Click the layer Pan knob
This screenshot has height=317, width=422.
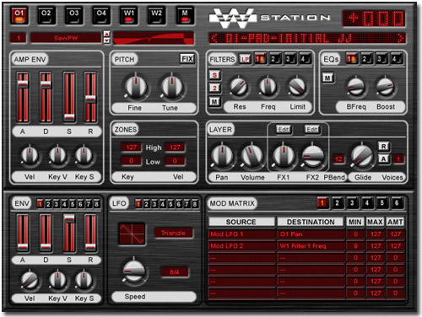pyautogui.click(x=222, y=155)
